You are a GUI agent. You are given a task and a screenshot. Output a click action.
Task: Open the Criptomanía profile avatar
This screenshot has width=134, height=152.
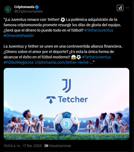click(x=8, y=9)
